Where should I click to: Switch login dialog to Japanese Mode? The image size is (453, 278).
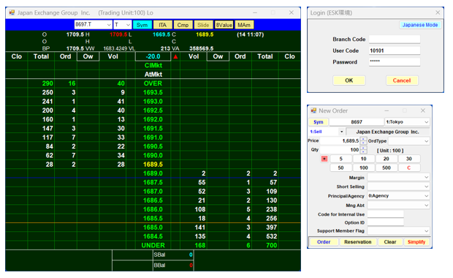pos(420,25)
